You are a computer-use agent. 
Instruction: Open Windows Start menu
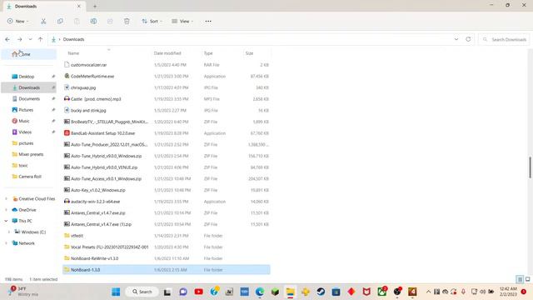(x=116, y=292)
